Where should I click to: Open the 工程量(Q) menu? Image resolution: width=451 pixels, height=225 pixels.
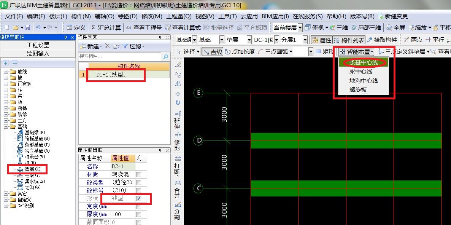click(179, 16)
